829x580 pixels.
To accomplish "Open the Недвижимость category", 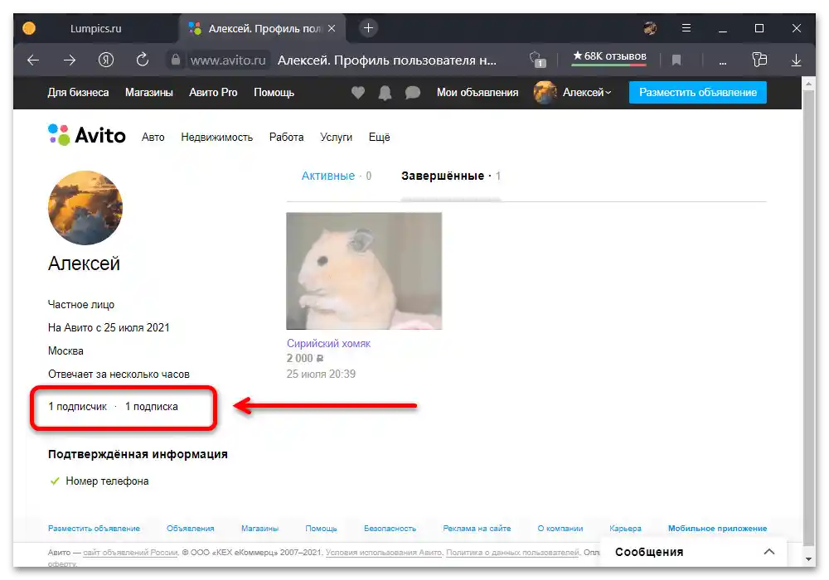I will point(216,138).
